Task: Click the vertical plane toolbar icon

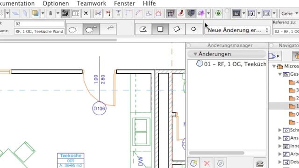Action: coord(25,14)
